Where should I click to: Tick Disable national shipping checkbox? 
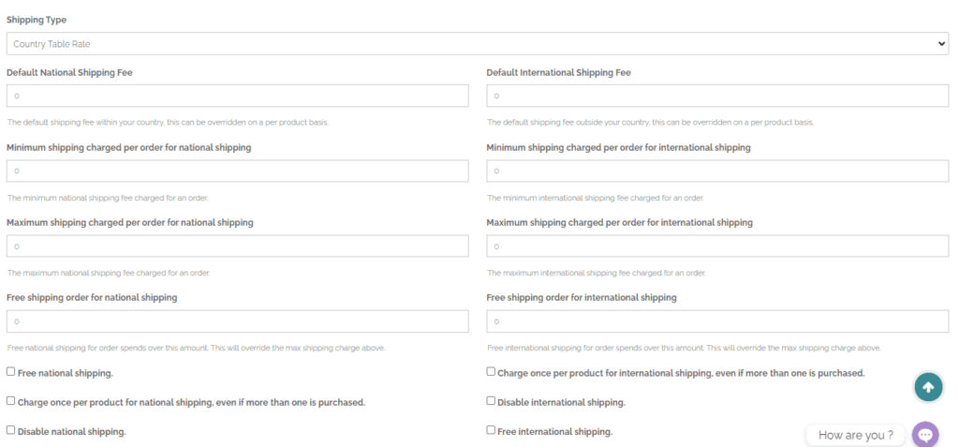click(x=11, y=430)
